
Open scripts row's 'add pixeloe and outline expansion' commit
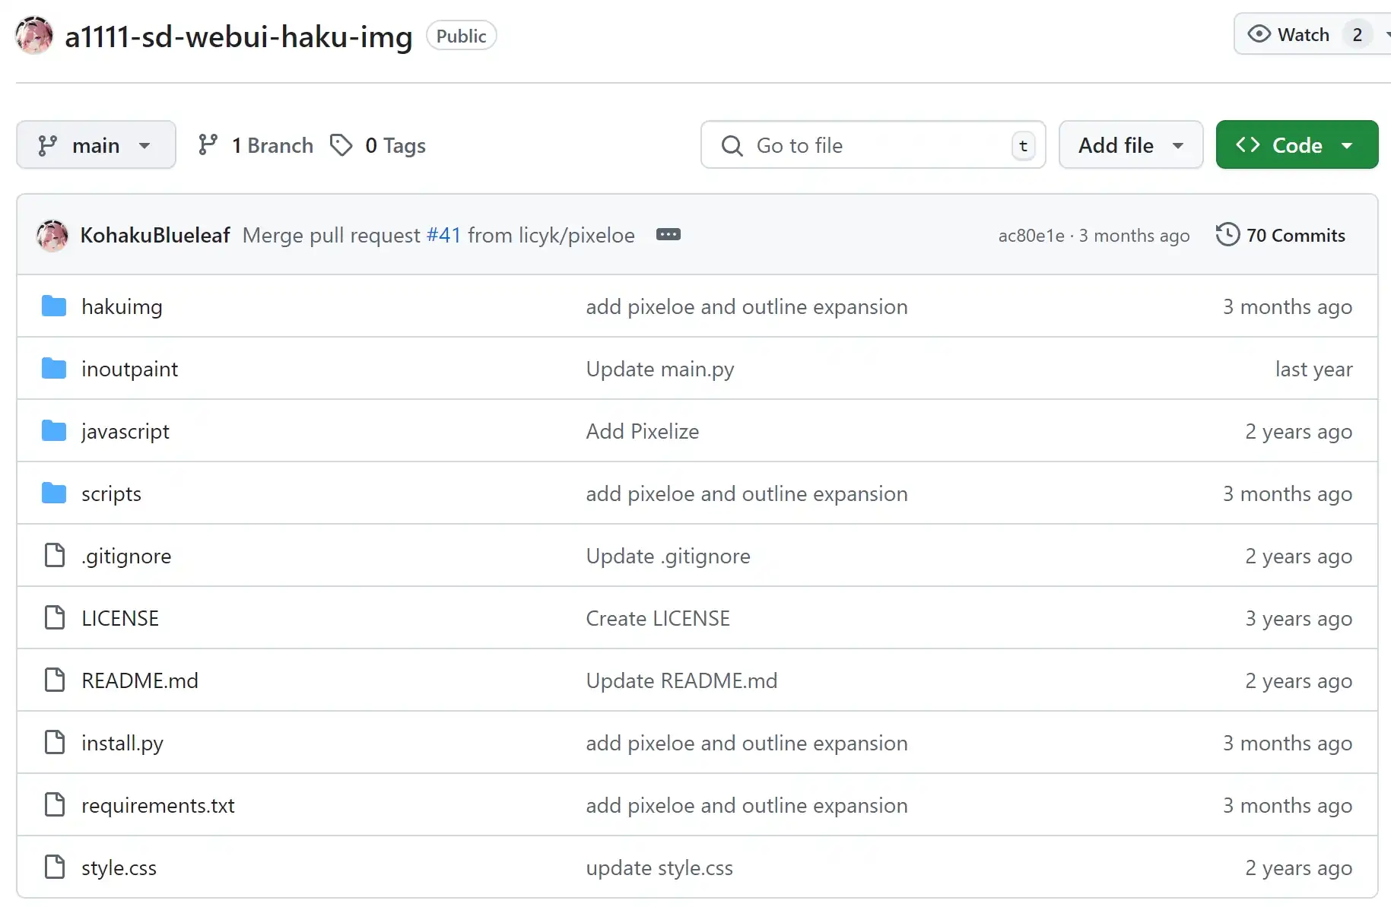[x=747, y=493]
